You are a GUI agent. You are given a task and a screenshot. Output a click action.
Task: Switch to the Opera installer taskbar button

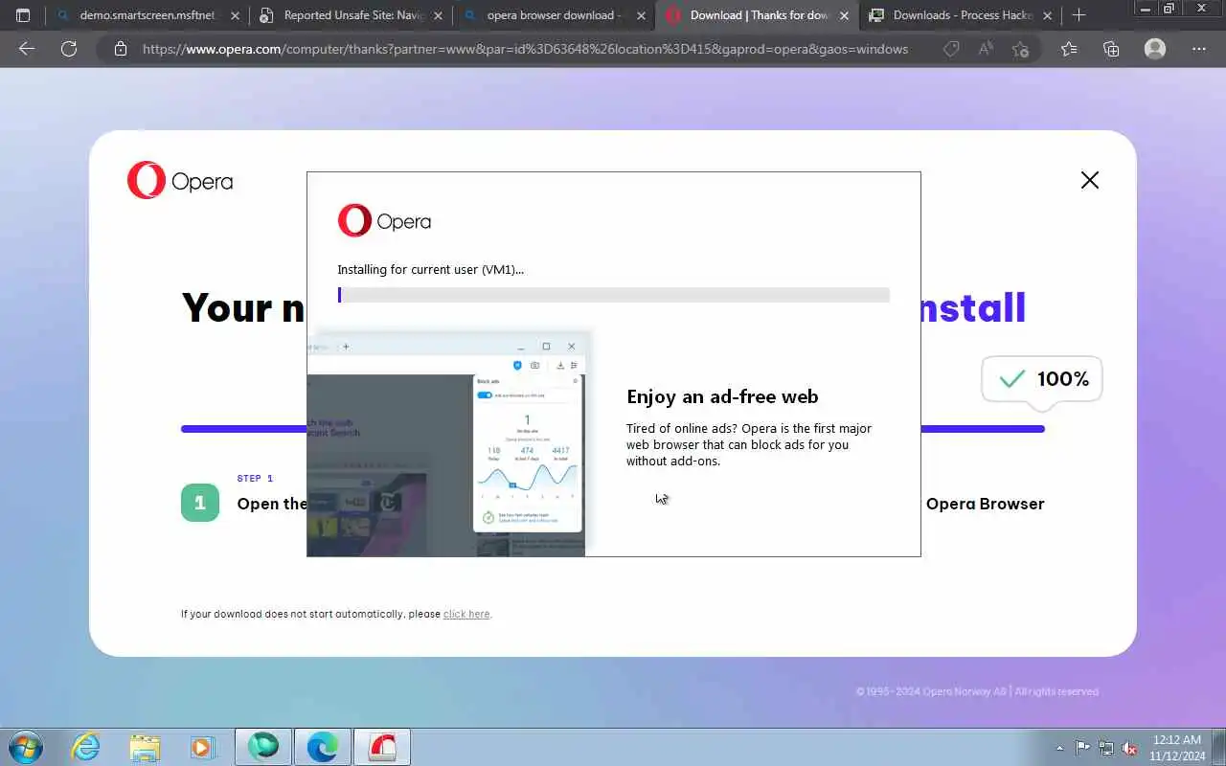[381, 747]
